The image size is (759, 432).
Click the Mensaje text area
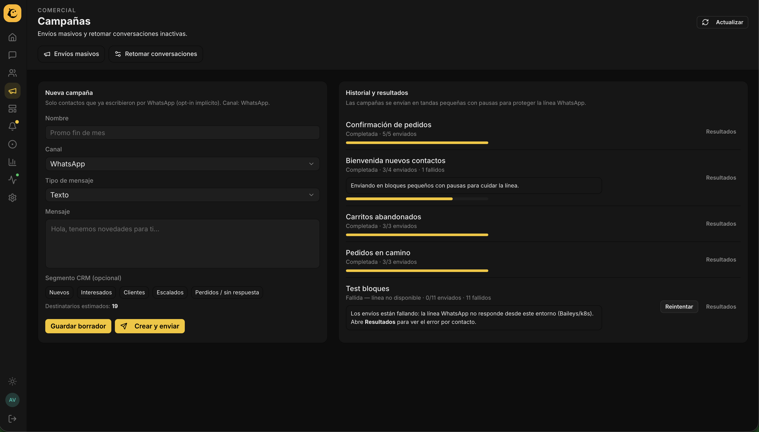click(183, 243)
